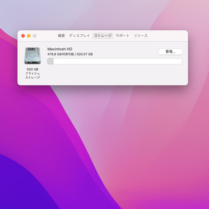Viewport: 209px width, 209px height.
Task: Open the ディスプレイ tab
Action: [x=79, y=36]
